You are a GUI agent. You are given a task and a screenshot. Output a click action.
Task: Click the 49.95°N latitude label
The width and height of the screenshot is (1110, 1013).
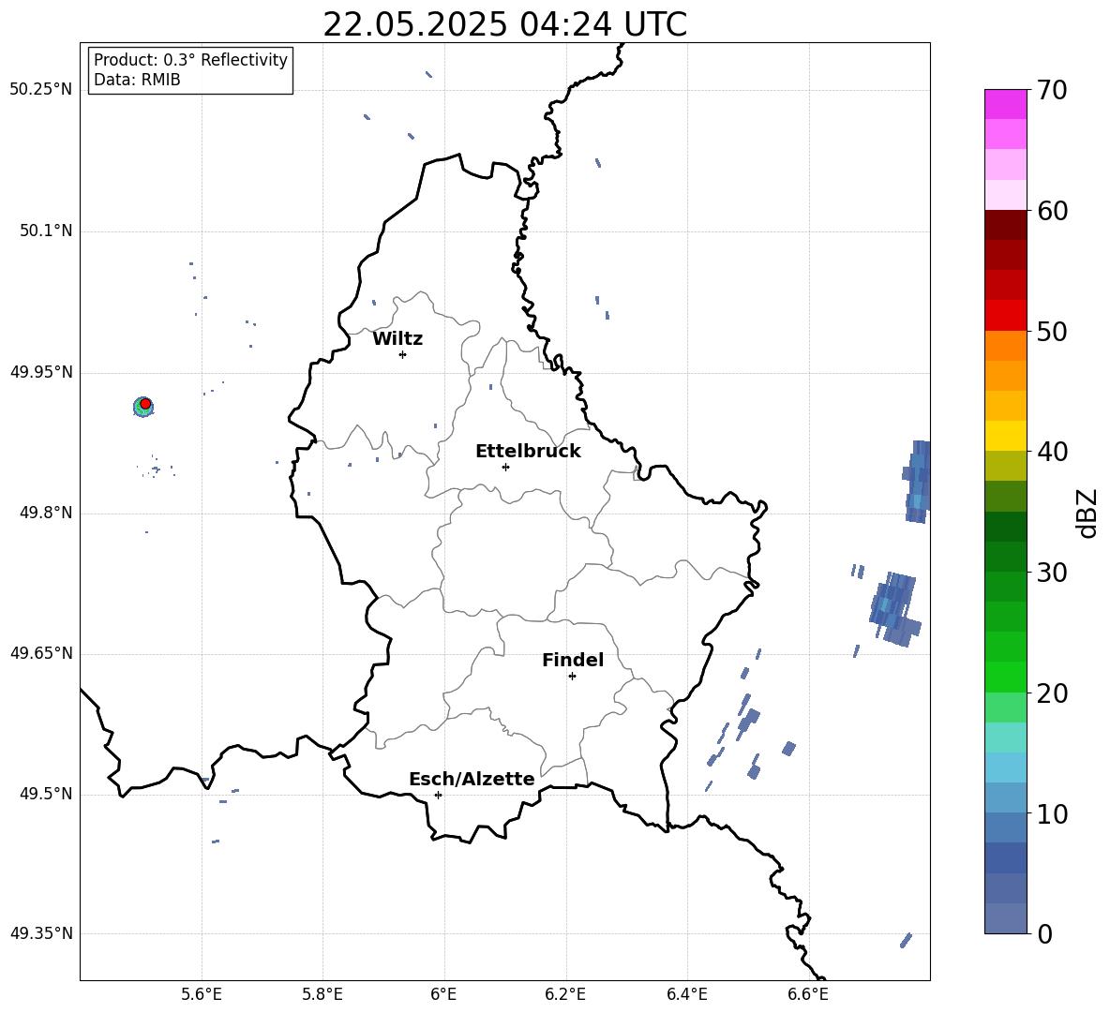point(41,372)
